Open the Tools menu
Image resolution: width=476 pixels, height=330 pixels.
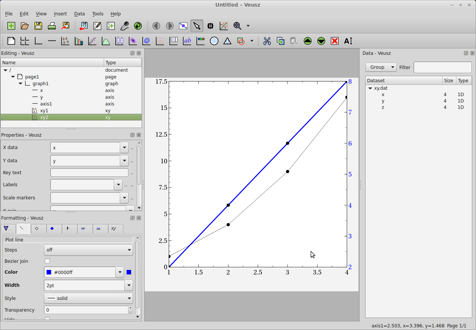[x=97, y=14]
